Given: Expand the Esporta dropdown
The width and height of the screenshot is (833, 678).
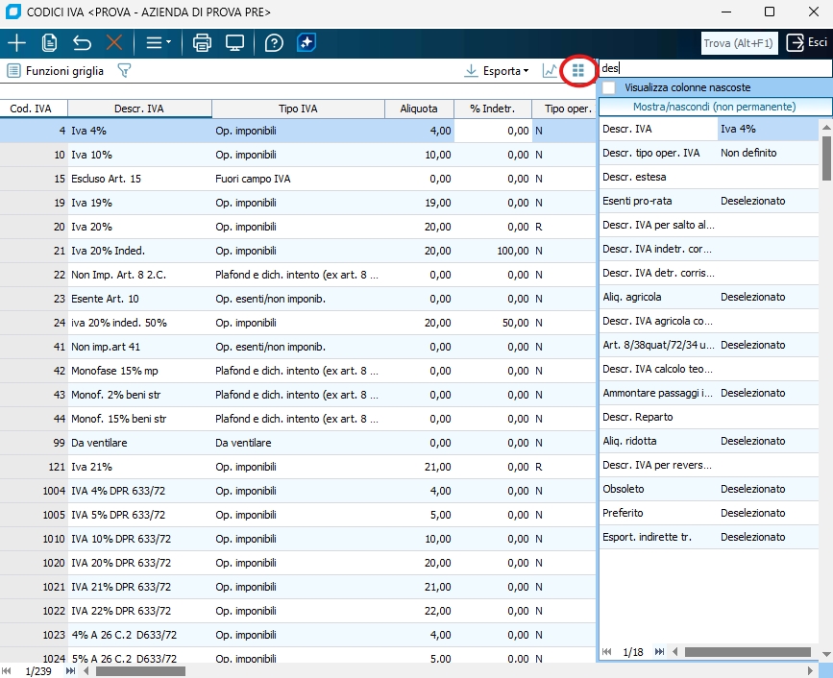Looking at the screenshot, I should tap(497, 71).
